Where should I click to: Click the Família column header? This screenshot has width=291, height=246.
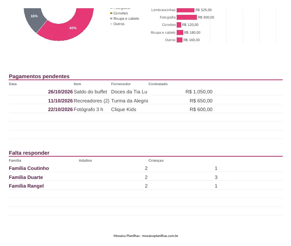pyautogui.click(x=15, y=160)
